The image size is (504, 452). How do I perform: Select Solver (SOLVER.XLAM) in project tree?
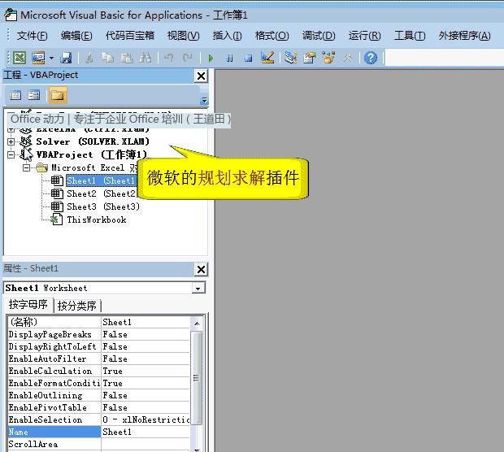point(93,141)
